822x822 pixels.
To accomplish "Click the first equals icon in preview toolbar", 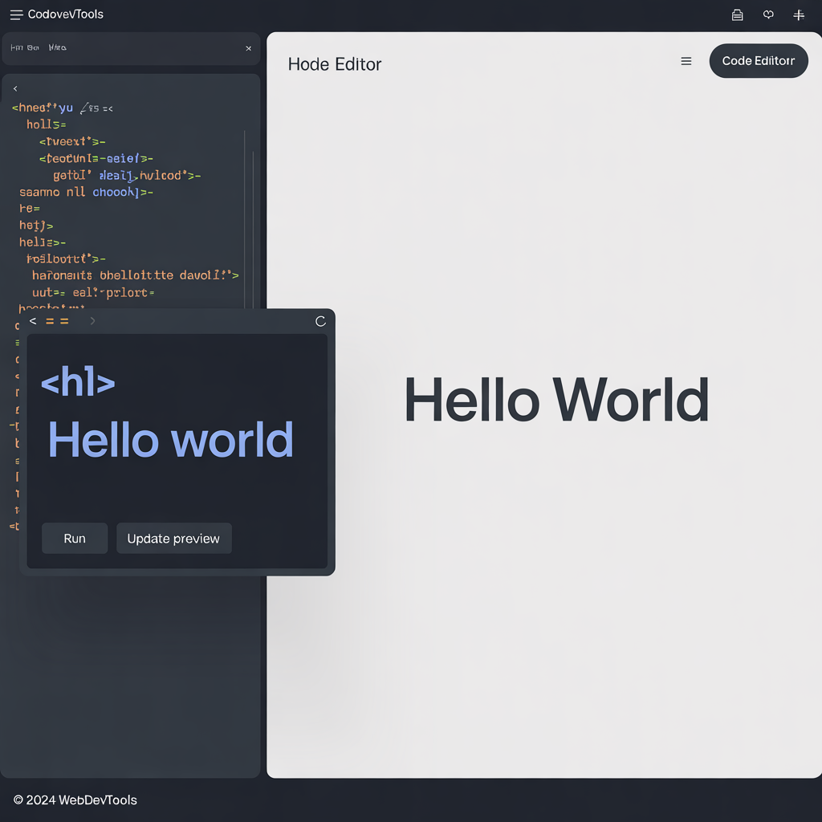I will pyautogui.click(x=50, y=320).
